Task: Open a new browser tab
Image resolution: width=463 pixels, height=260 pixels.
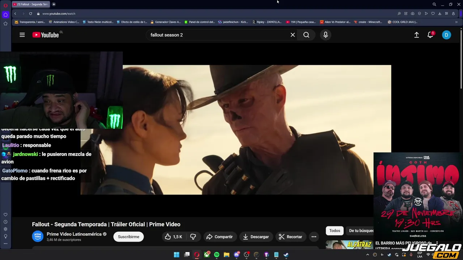Action: click(54, 4)
